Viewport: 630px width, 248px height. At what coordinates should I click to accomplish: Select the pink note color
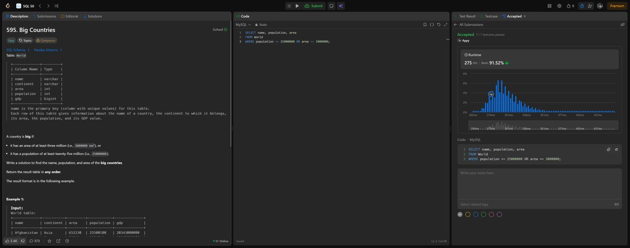(491, 214)
